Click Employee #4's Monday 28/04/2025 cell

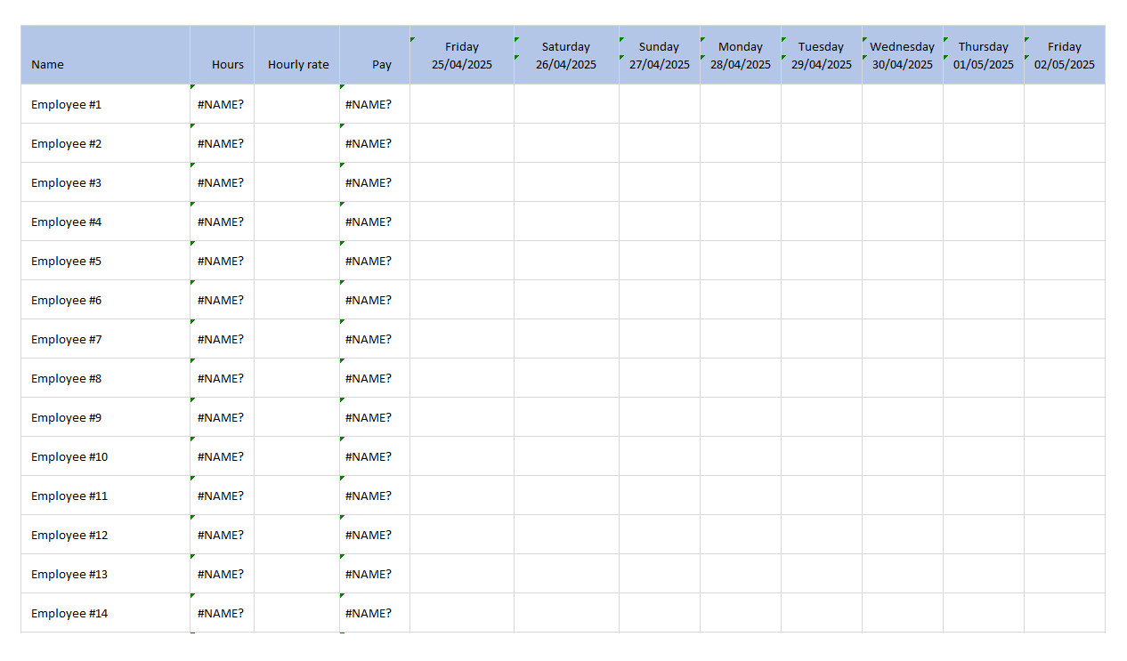[x=741, y=222]
